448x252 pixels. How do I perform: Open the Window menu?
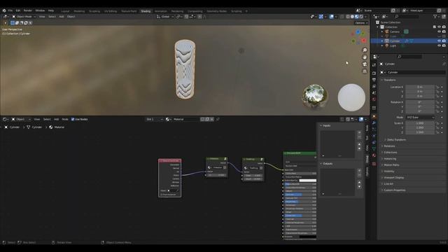coord(40,10)
